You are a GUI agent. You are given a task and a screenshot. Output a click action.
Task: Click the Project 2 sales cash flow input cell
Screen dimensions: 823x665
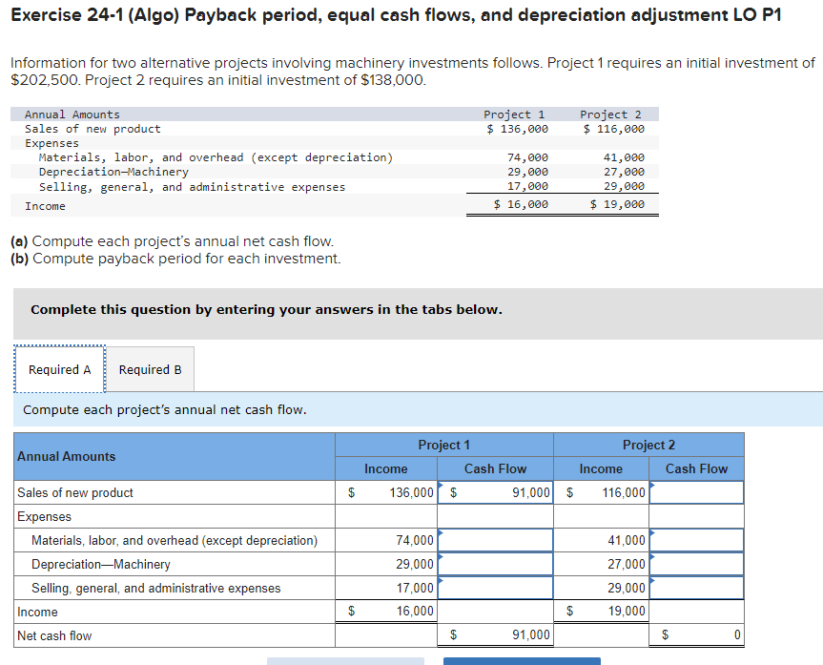tap(696, 492)
